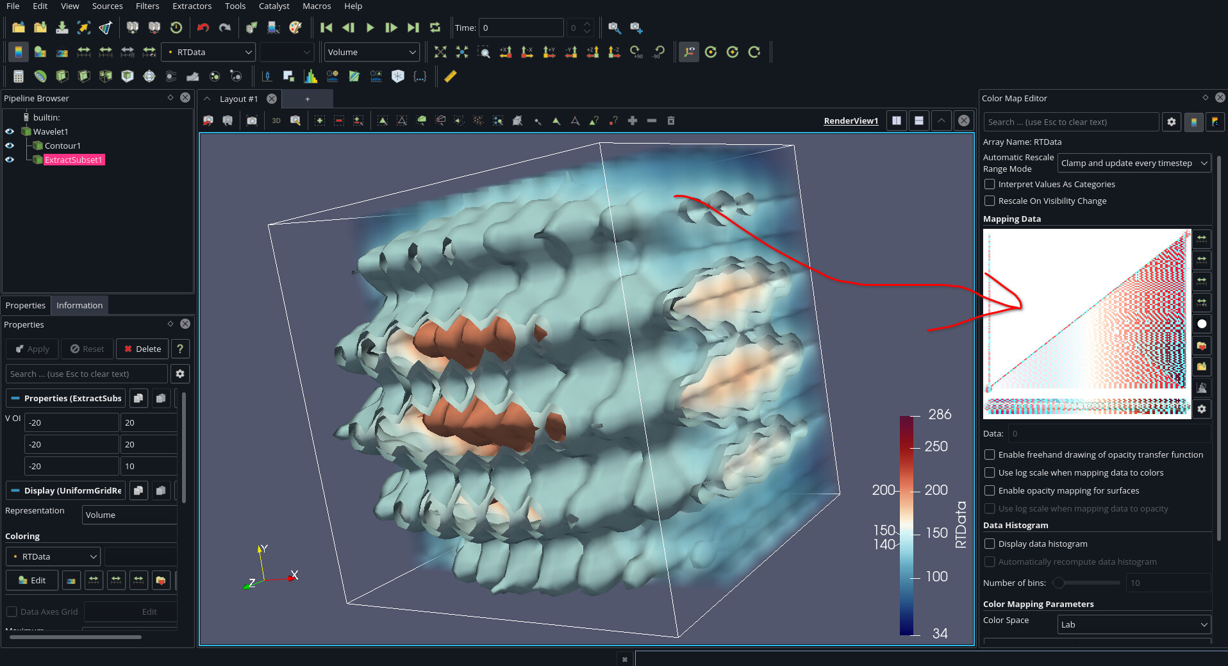This screenshot has width=1228, height=666.
Task: Click the RenderView1 label
Action: [850, 121]
